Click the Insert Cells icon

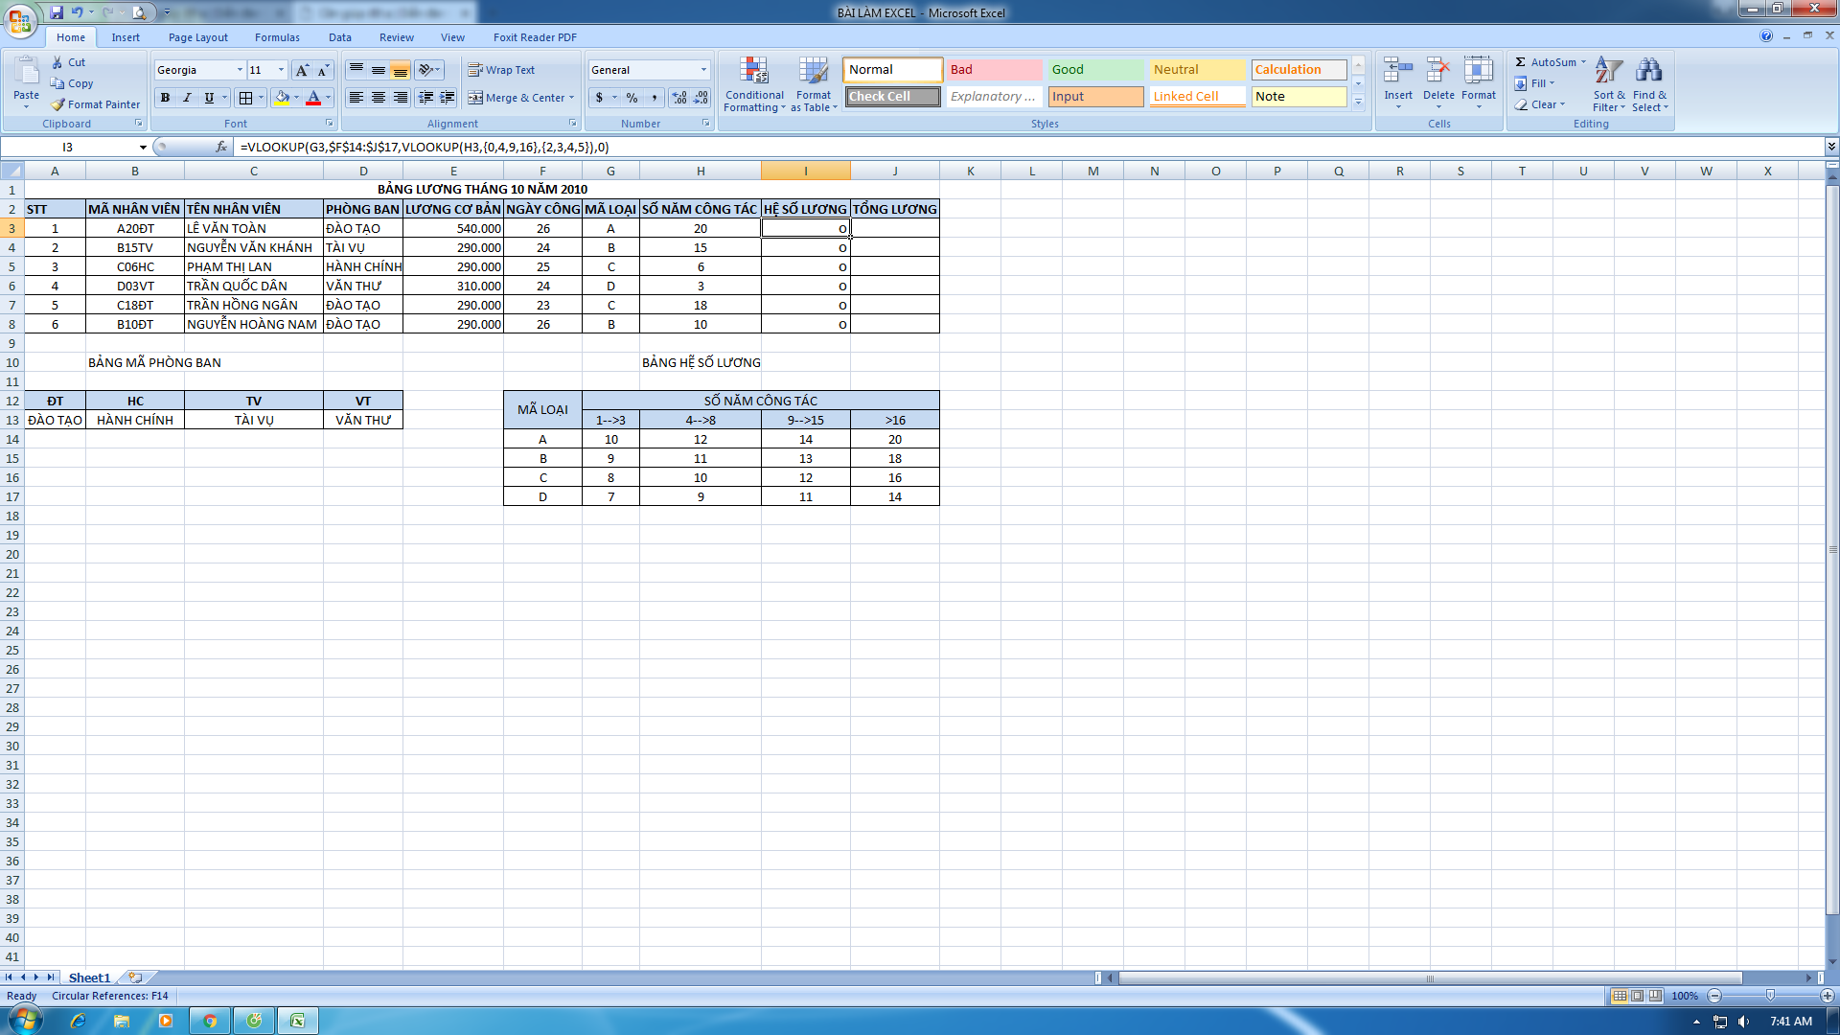point(1397,72)
